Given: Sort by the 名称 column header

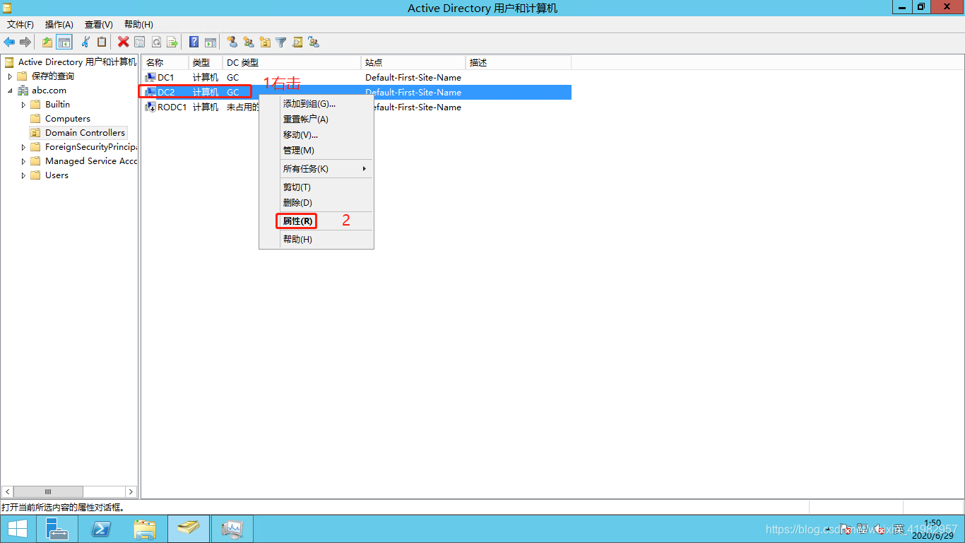Looking at the screenshot, I should pos(165,63).
